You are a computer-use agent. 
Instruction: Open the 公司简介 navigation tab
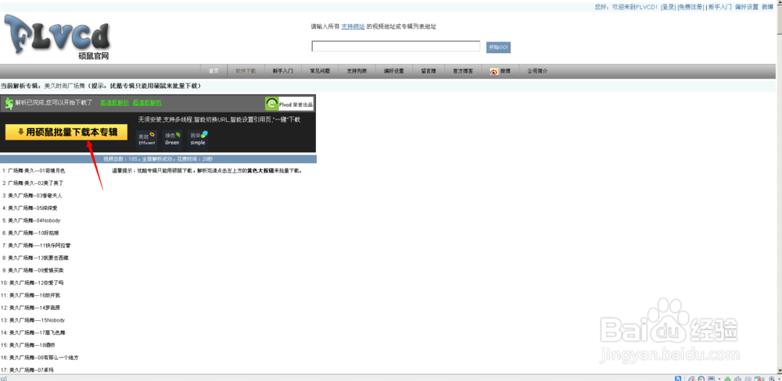pos(537,71)
